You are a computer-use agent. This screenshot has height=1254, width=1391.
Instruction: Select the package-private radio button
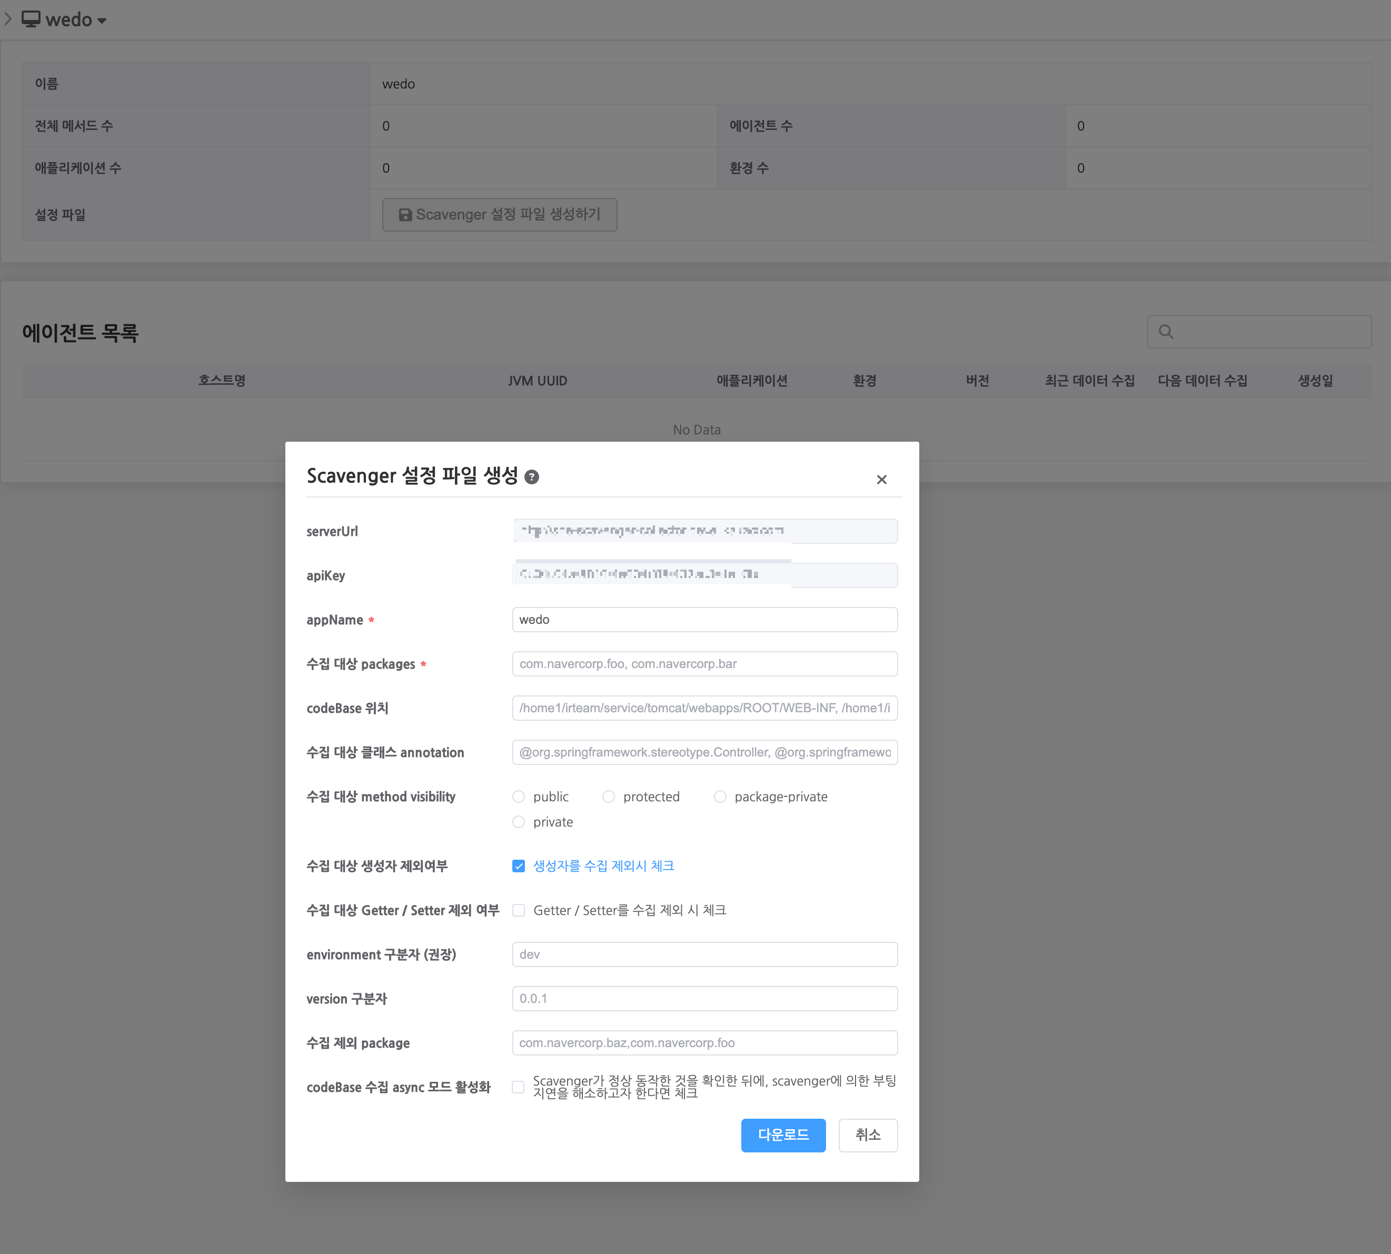click(720, 797)
